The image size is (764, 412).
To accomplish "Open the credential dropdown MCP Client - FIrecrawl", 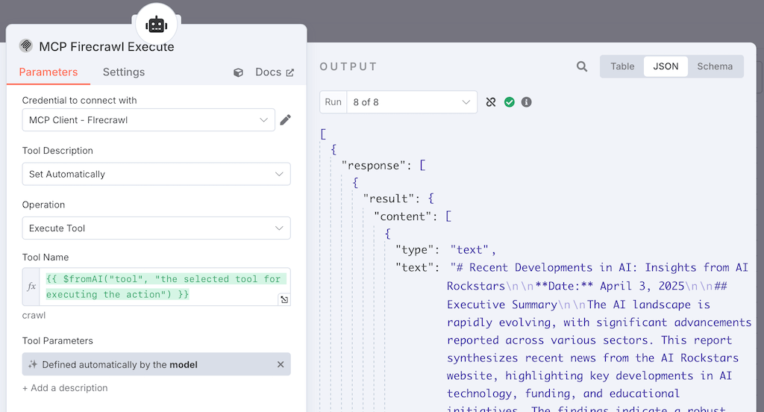I will [148, 120].
